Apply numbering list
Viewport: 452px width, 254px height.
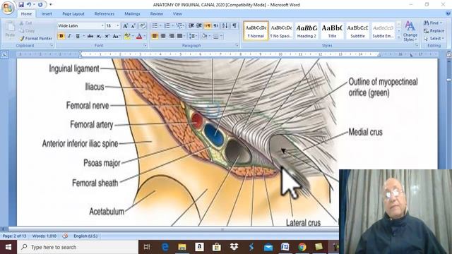[167, 26]
